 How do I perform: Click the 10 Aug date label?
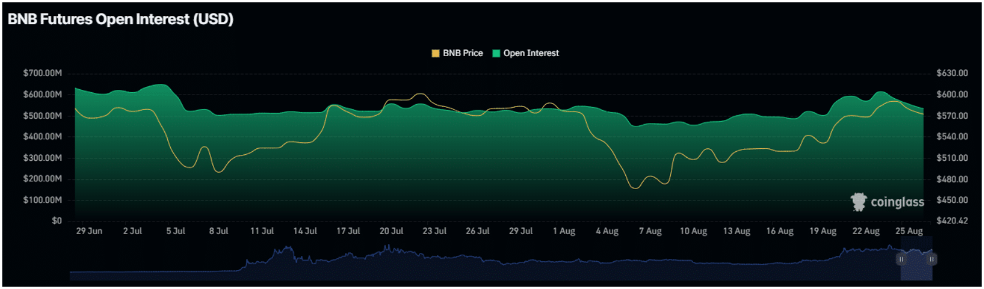tap(693, 231)
